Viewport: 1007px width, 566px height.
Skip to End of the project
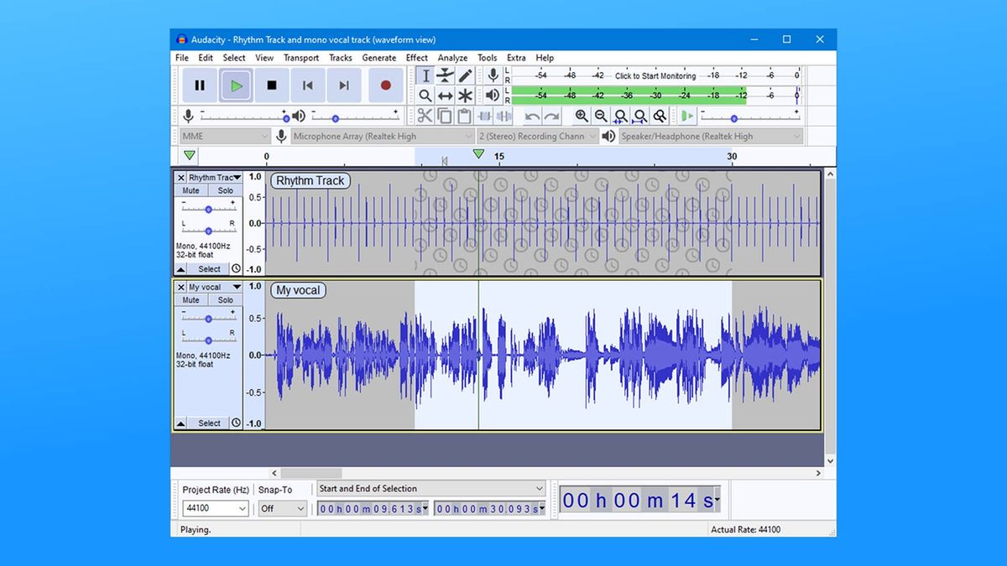pyautogui.click(x=344, y=85)
